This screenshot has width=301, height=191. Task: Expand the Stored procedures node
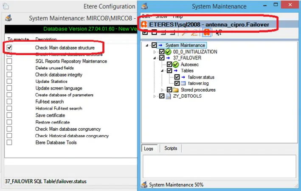(162, 90)
